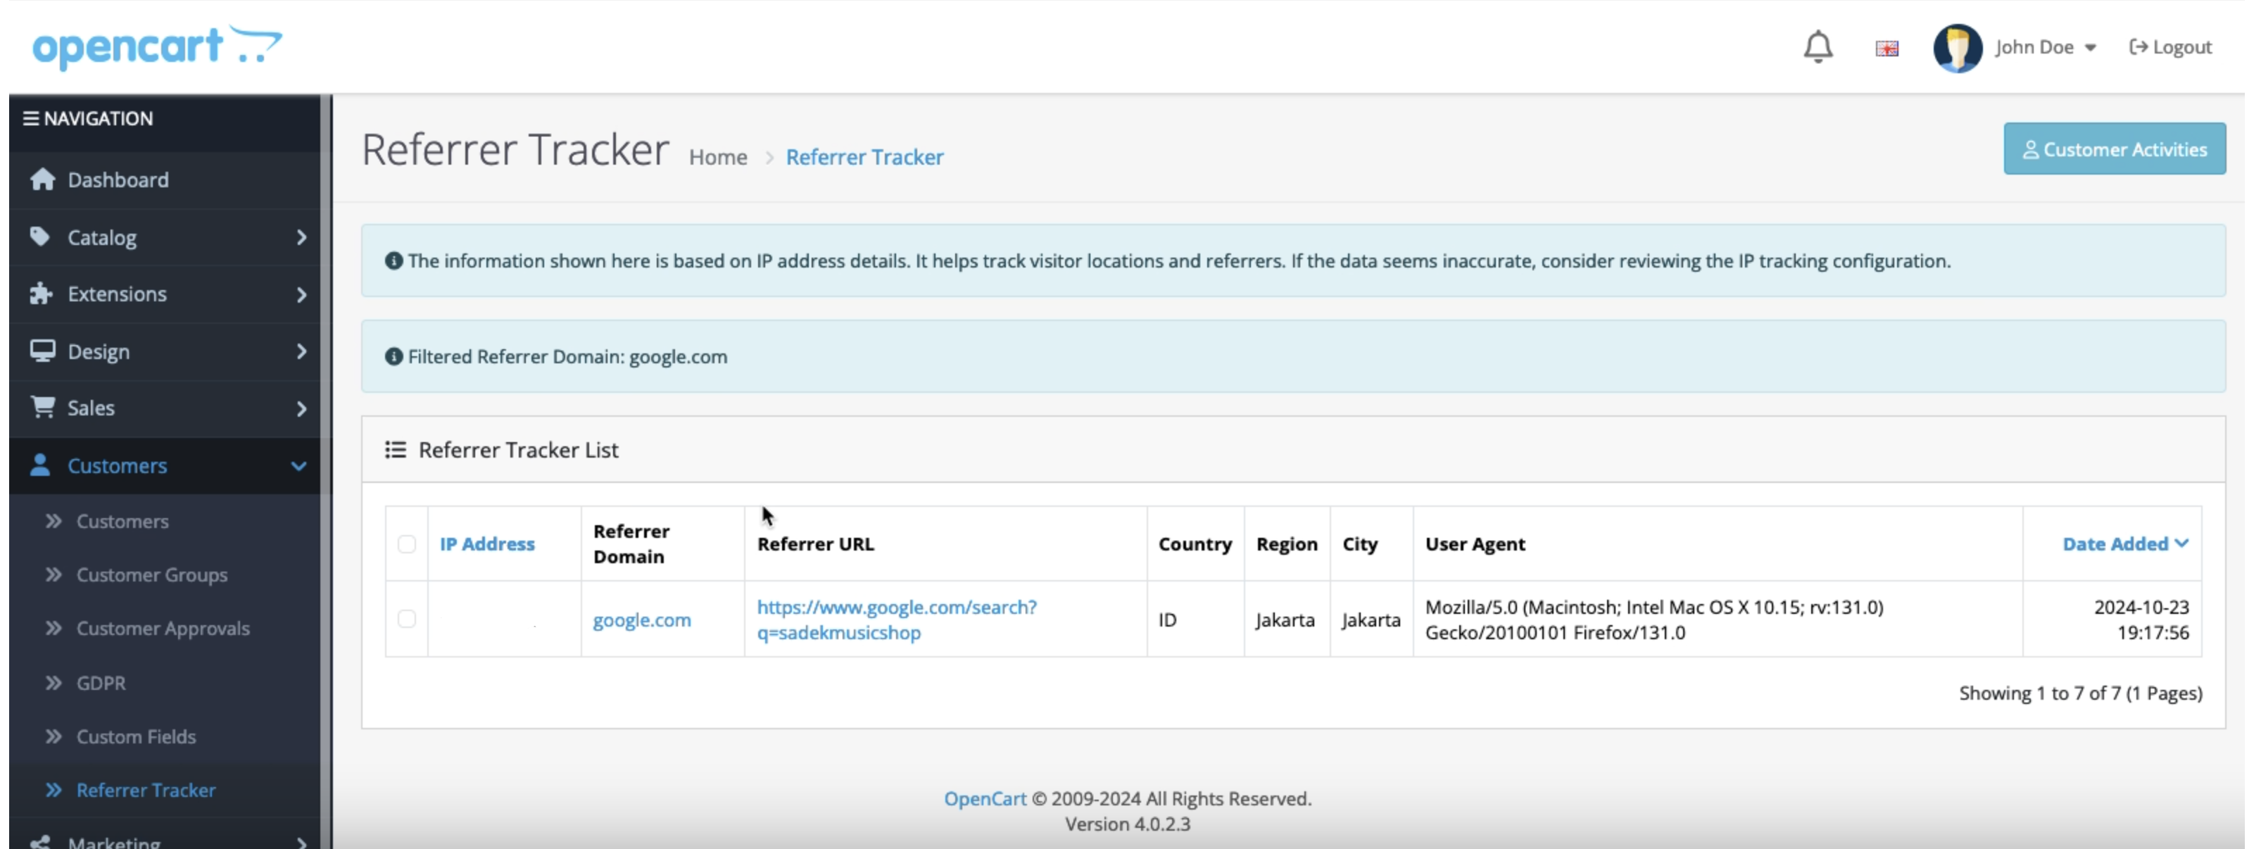Click the OpenCart logo
Image resolution: width=2254 pixels, height=849 pixels.
(158, 46)
